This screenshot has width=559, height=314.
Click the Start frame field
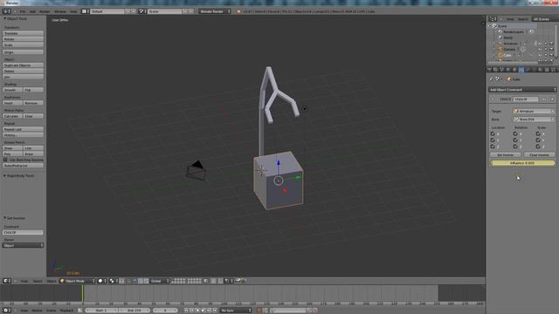[101, 311]
